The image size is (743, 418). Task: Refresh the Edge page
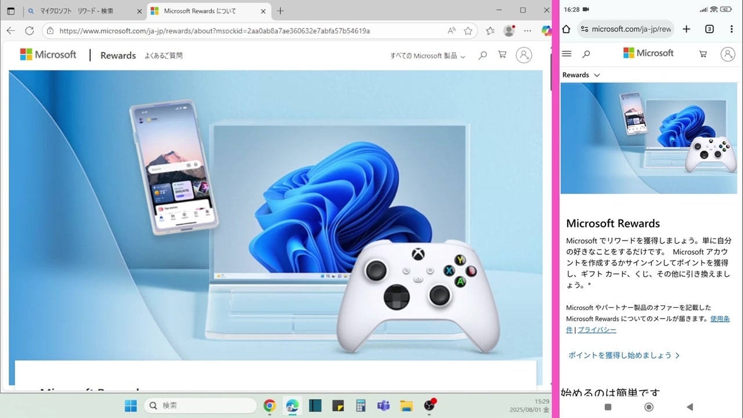[29, 31]
